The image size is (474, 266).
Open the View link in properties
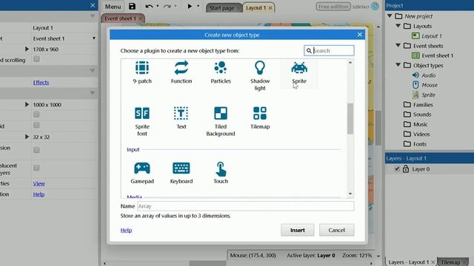pyautogui.click(x=39, y=183)
